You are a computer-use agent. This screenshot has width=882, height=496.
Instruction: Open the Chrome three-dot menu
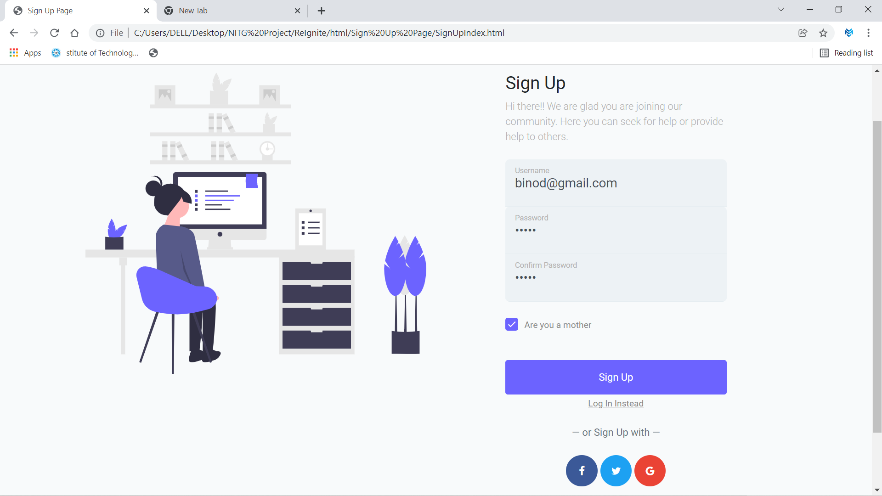868,33
